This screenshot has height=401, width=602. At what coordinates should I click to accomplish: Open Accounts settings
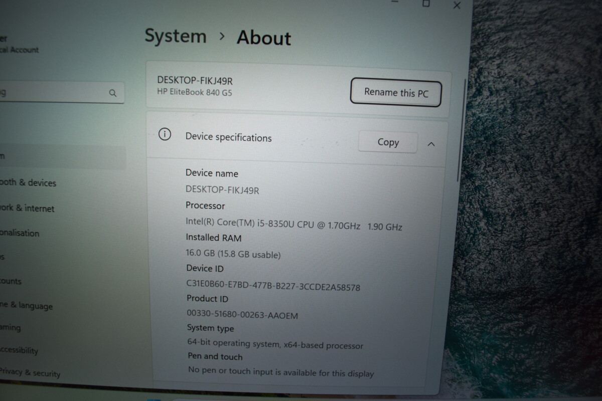pyautogui.click(x=11, y=281)
